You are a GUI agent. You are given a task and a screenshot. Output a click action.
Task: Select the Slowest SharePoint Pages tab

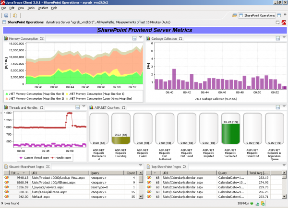click(x=26, y=167)
